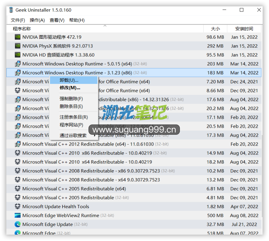The height and width of the screenshot is (241, 269).
Task: Select 修改(M)... in the context menu
Action: pos(70,88)
